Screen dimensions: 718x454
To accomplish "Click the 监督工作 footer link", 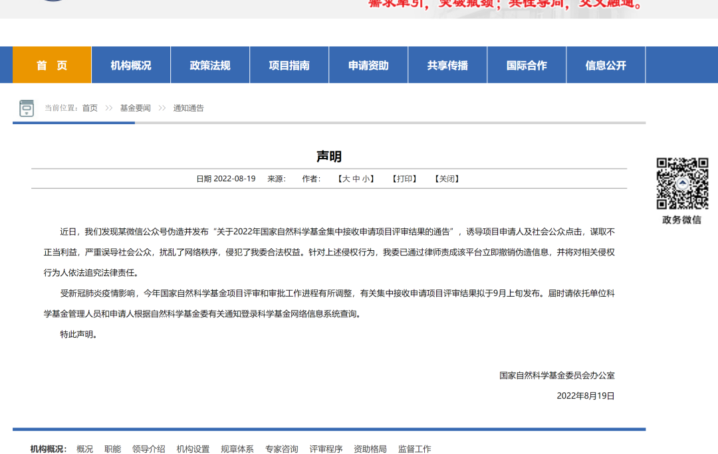I will coord(414,449).
